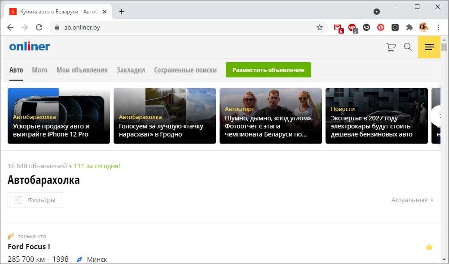This screenshot has height=264, width=449.
Task: Expand the Актуальные sort dropdown
Action: 412,200
